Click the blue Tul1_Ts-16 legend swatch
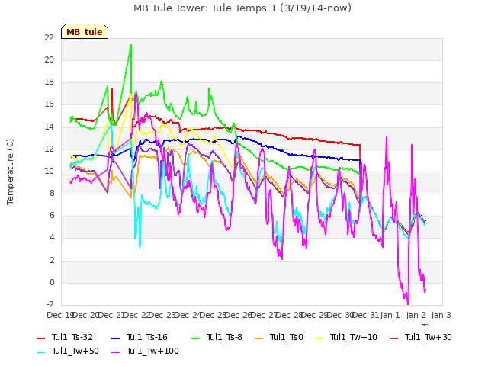 pos(115,338)
